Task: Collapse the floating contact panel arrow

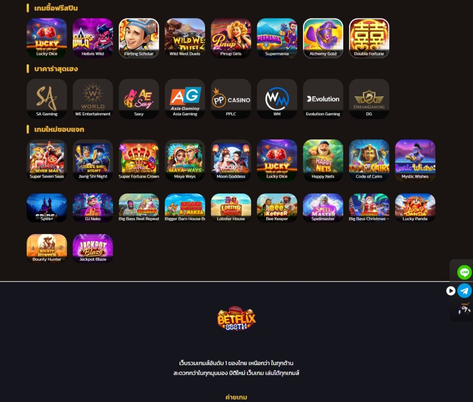Action: click(x=451, y=291)
